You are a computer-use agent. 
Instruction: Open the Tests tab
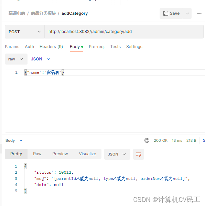(x=115, y=47)
